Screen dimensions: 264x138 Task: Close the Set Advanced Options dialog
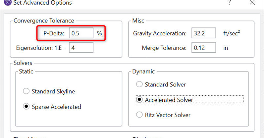[x=252, y=3]
